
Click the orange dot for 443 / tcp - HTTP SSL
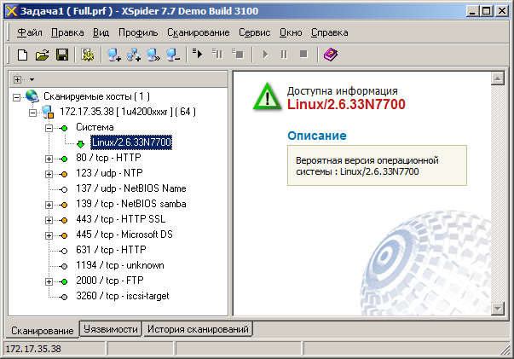coord(64,220)
